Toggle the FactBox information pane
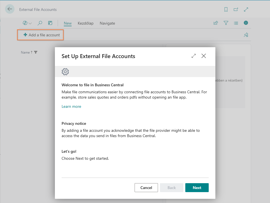Image resolution: width=270 pixels, height=203 pixels. 246,23
